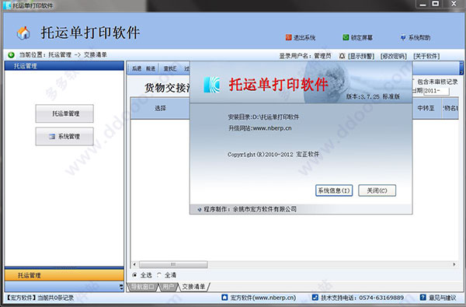This screenshot has height=307, width=466.
Task: Expand the chevron on the left panel footer
Action: tap(121, 287)
